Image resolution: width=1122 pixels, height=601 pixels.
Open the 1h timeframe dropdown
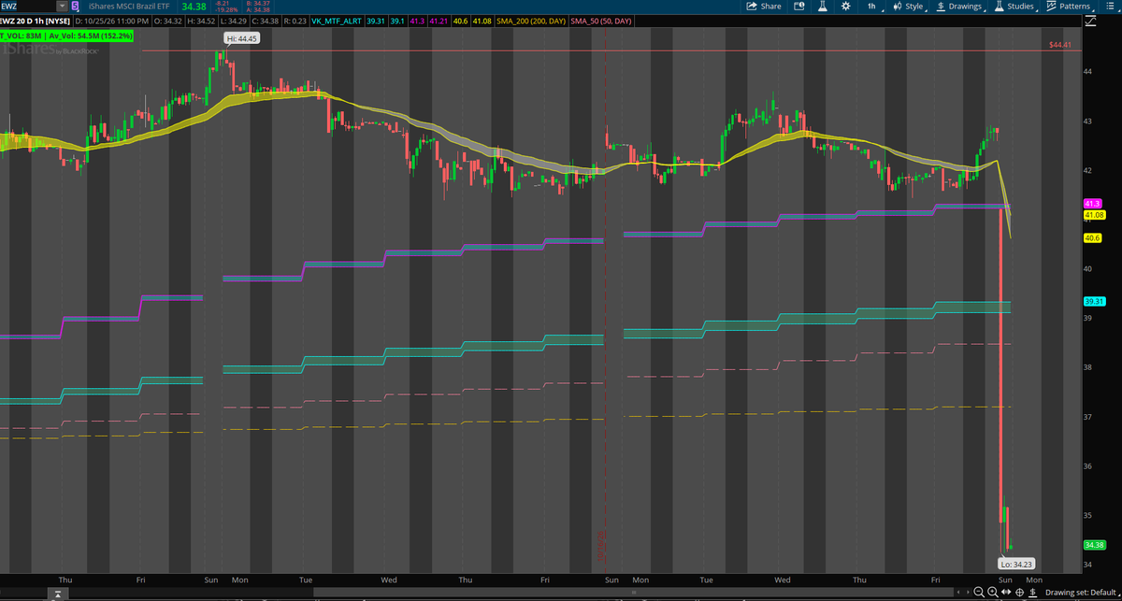coord(872,7)
